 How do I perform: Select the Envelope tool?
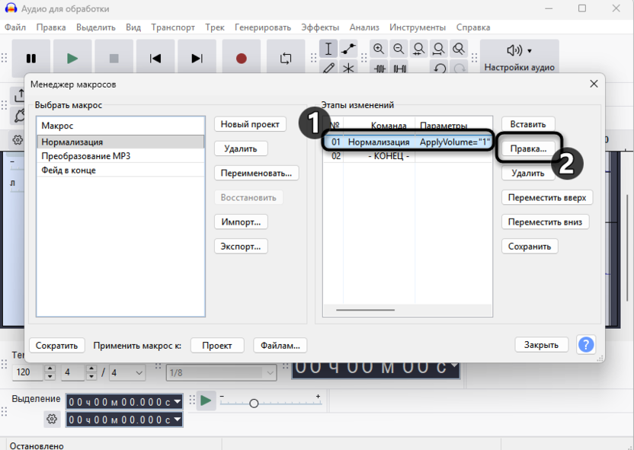coord(349,49)
